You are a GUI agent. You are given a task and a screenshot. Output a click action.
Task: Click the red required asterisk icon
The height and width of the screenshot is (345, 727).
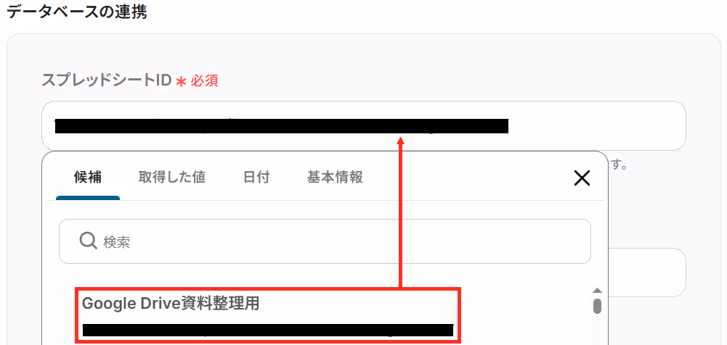point(182,81)
